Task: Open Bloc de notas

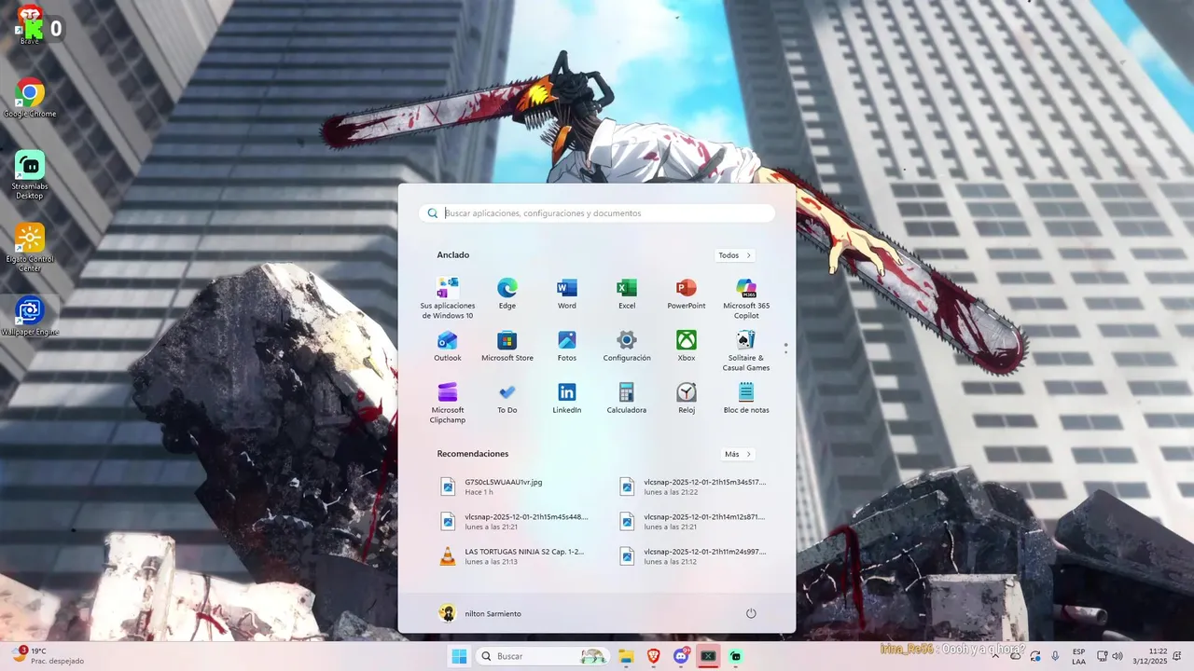Action: pyautogui.click(x=746, y=398)
